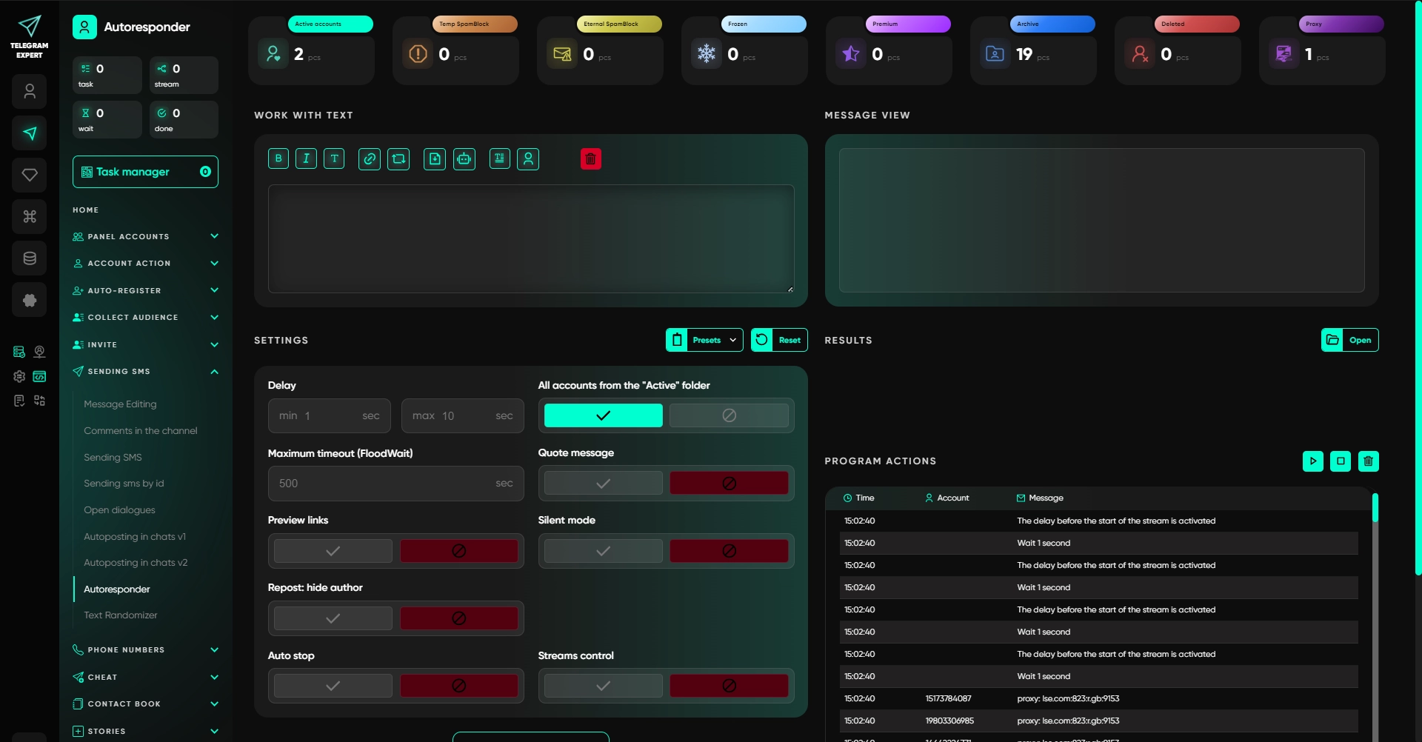Screen dimensions: 1422x742
Task: Stop program actions with the square icon
Action: 1340,461
